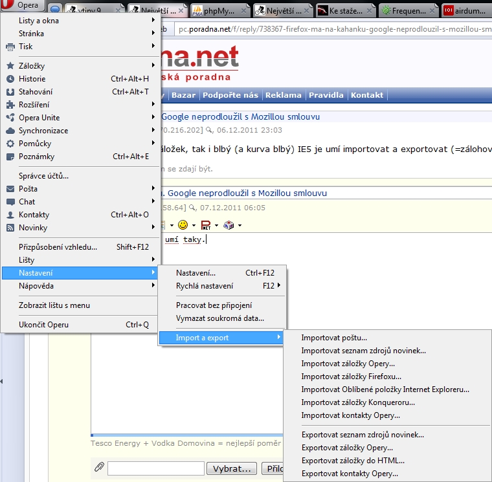The width and height of the screenshot is (492, 482).
Task: Close the Ke staže... tab
Action: (369, 11)
